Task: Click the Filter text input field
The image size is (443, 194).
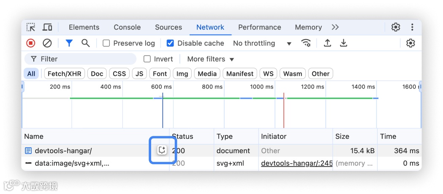Action: point(84,59)
